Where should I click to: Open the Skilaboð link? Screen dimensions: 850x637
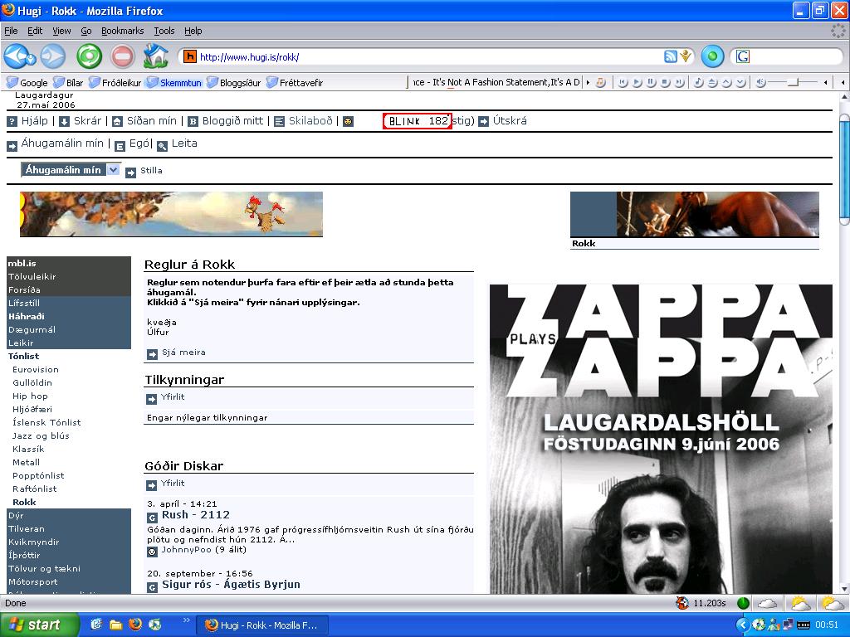pos(310,121)
